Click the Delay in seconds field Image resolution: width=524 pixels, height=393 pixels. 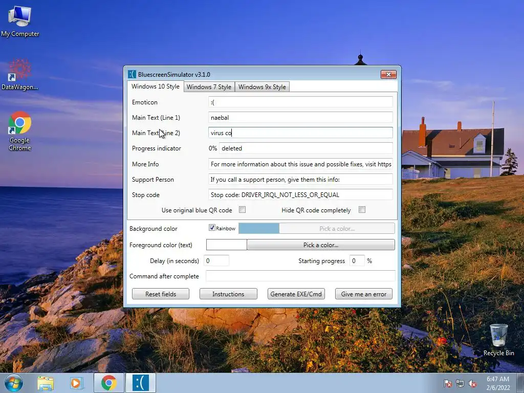tap(216, 260)
